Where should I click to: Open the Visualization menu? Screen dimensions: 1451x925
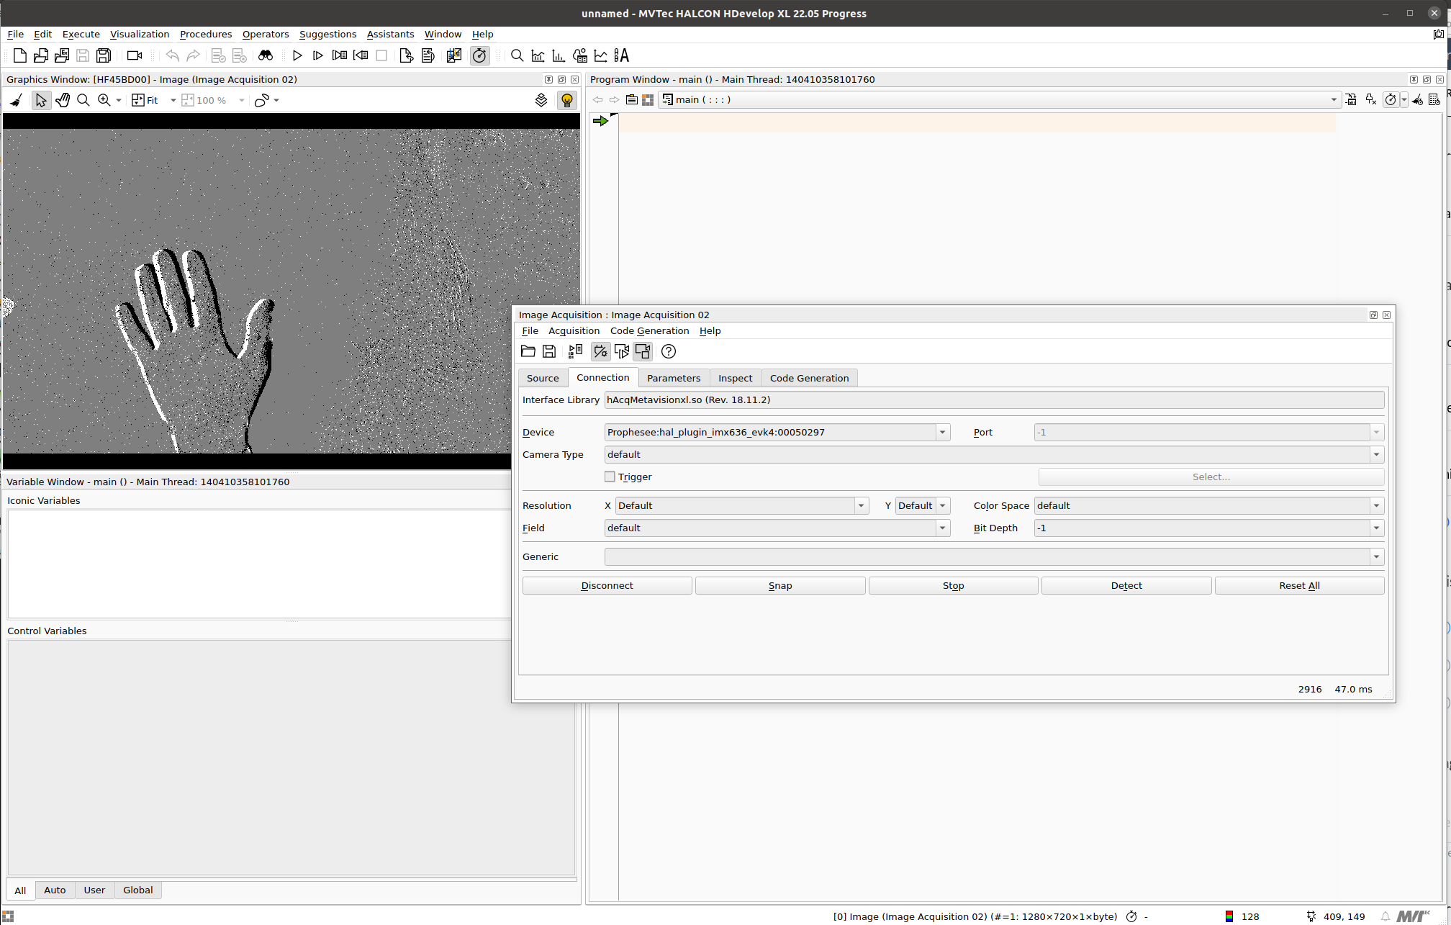click(x=140, y=34)
